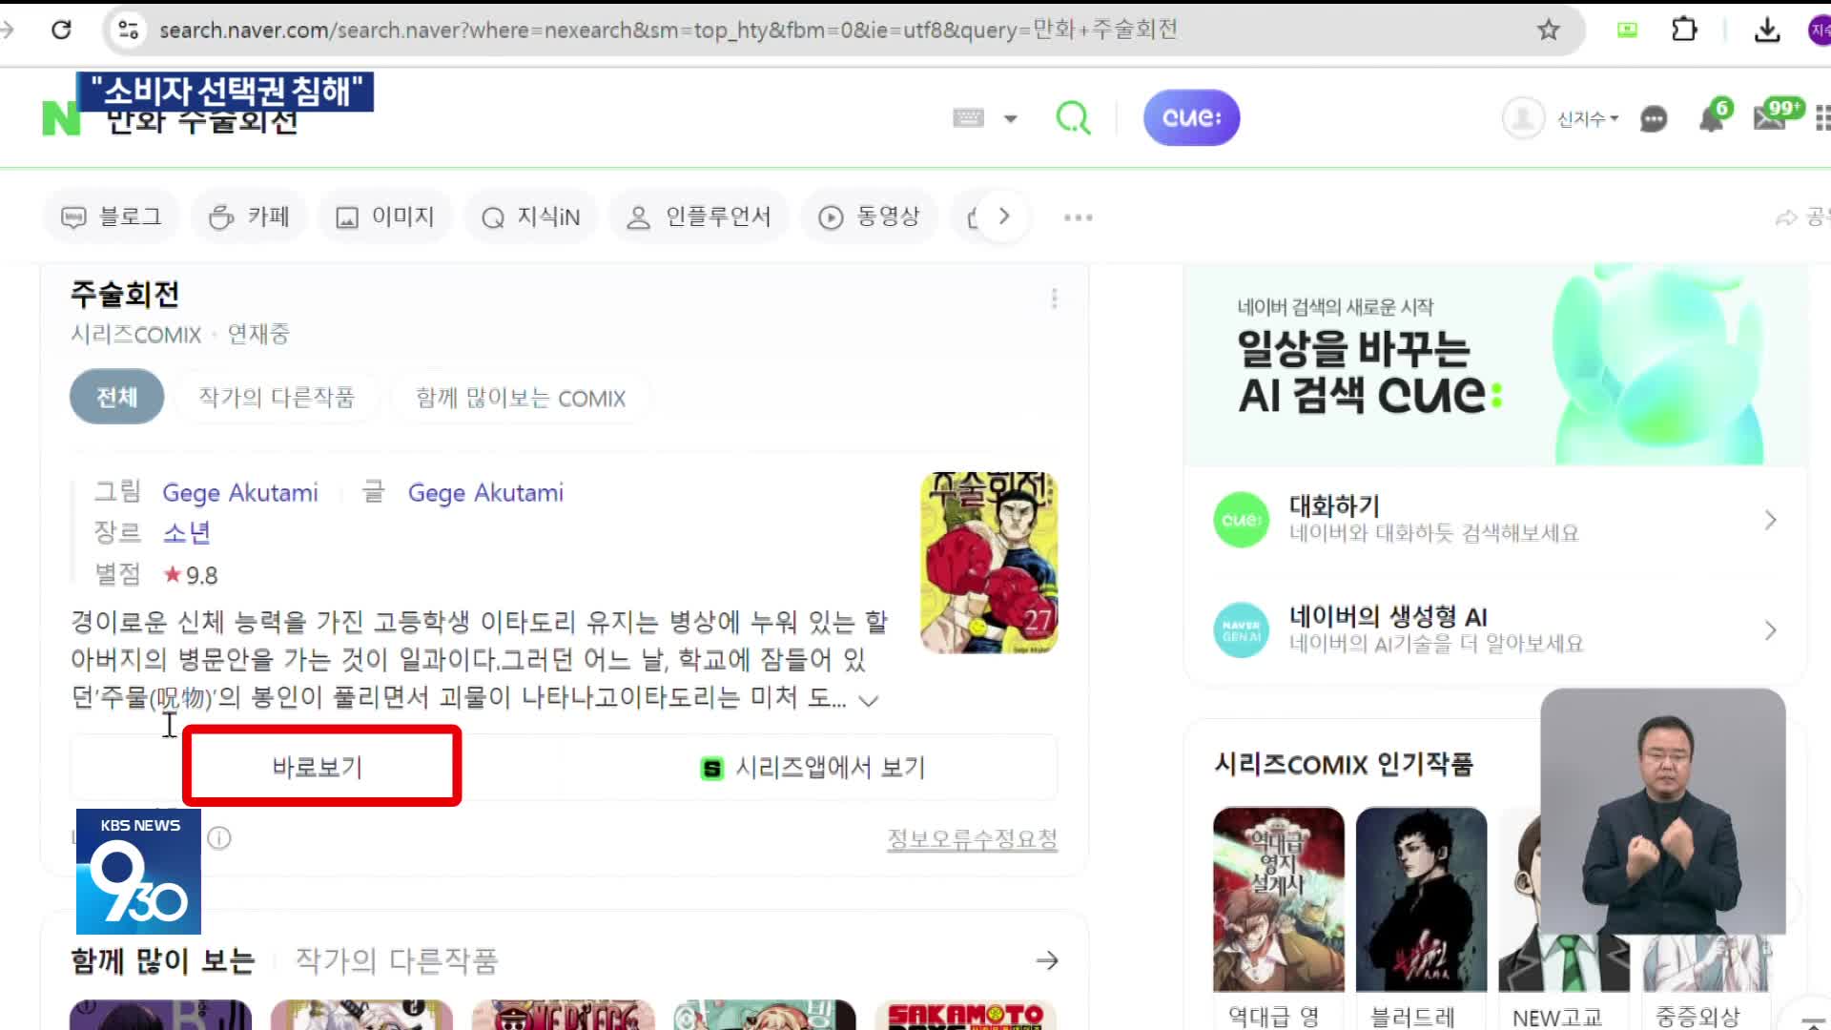Click the Naver search query input

tap(515, 119)
